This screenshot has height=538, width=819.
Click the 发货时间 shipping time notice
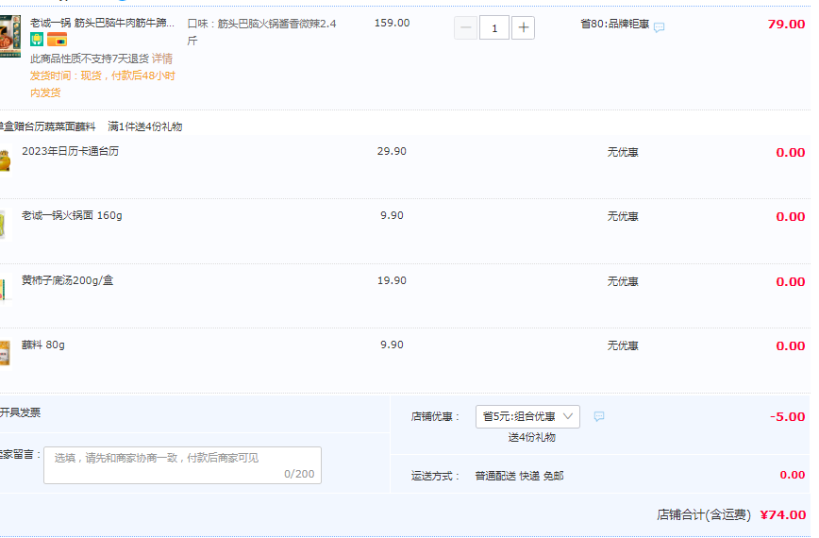[102, 84]
